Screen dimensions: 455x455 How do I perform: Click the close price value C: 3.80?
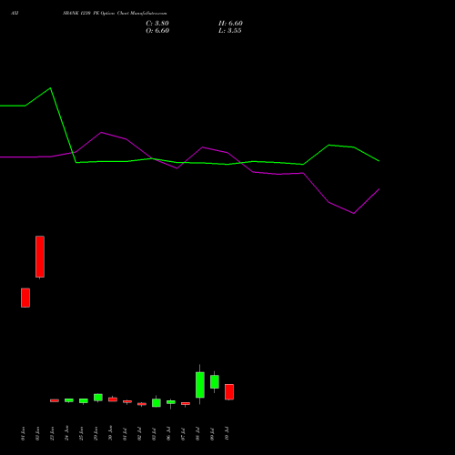click(x=157, y=24)
